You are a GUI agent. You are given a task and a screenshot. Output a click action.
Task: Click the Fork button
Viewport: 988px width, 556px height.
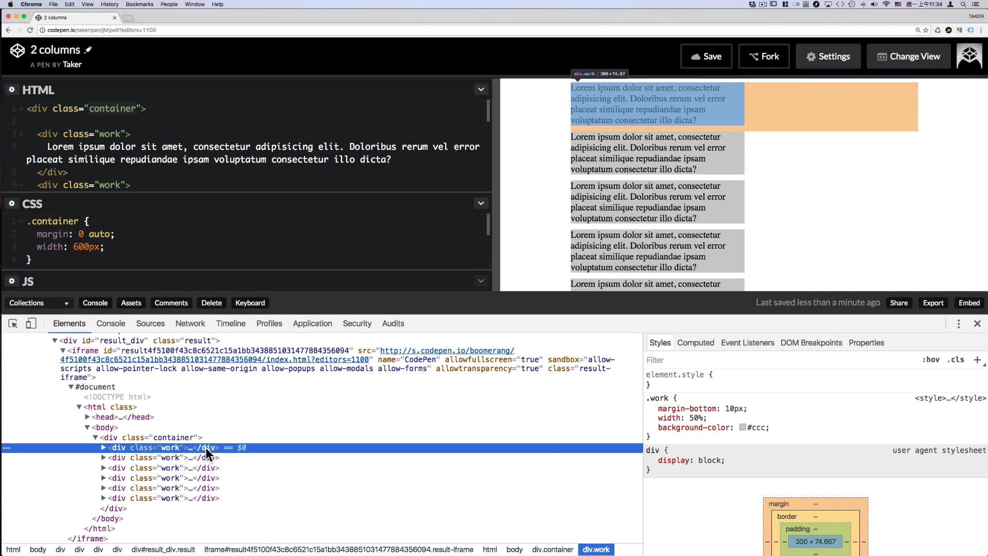(x=764, y=57)
